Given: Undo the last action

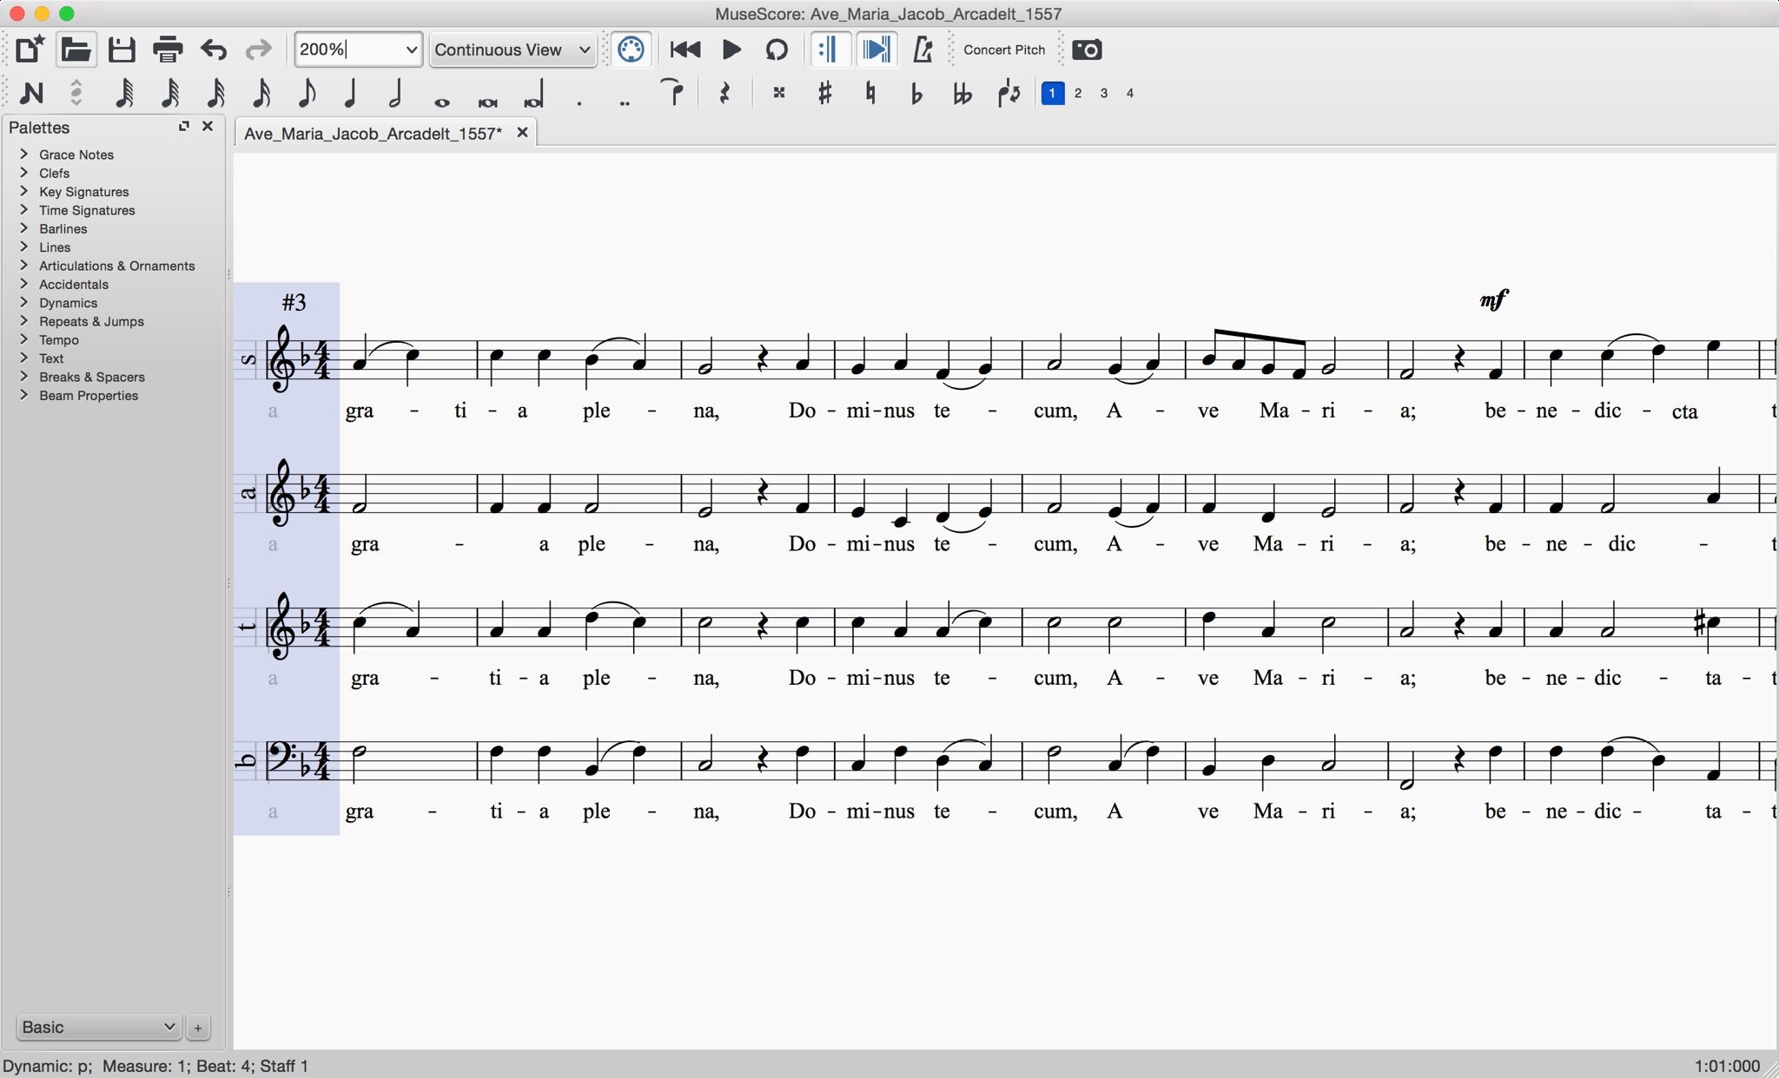Looking at the screenshot, I should tap(213, 49).
